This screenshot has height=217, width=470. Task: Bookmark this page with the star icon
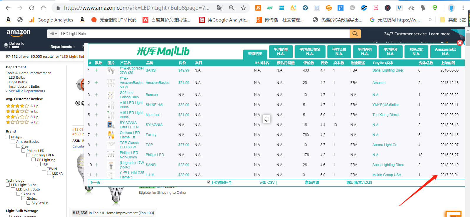[243, 8]
